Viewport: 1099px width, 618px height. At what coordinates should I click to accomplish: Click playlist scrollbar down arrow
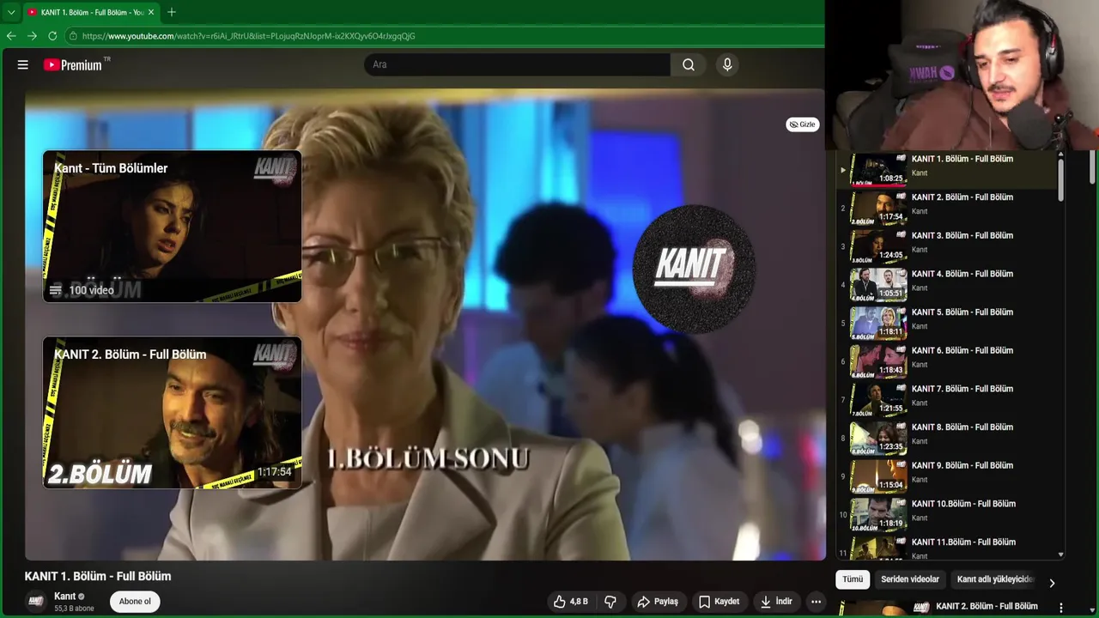(1061, 555)
